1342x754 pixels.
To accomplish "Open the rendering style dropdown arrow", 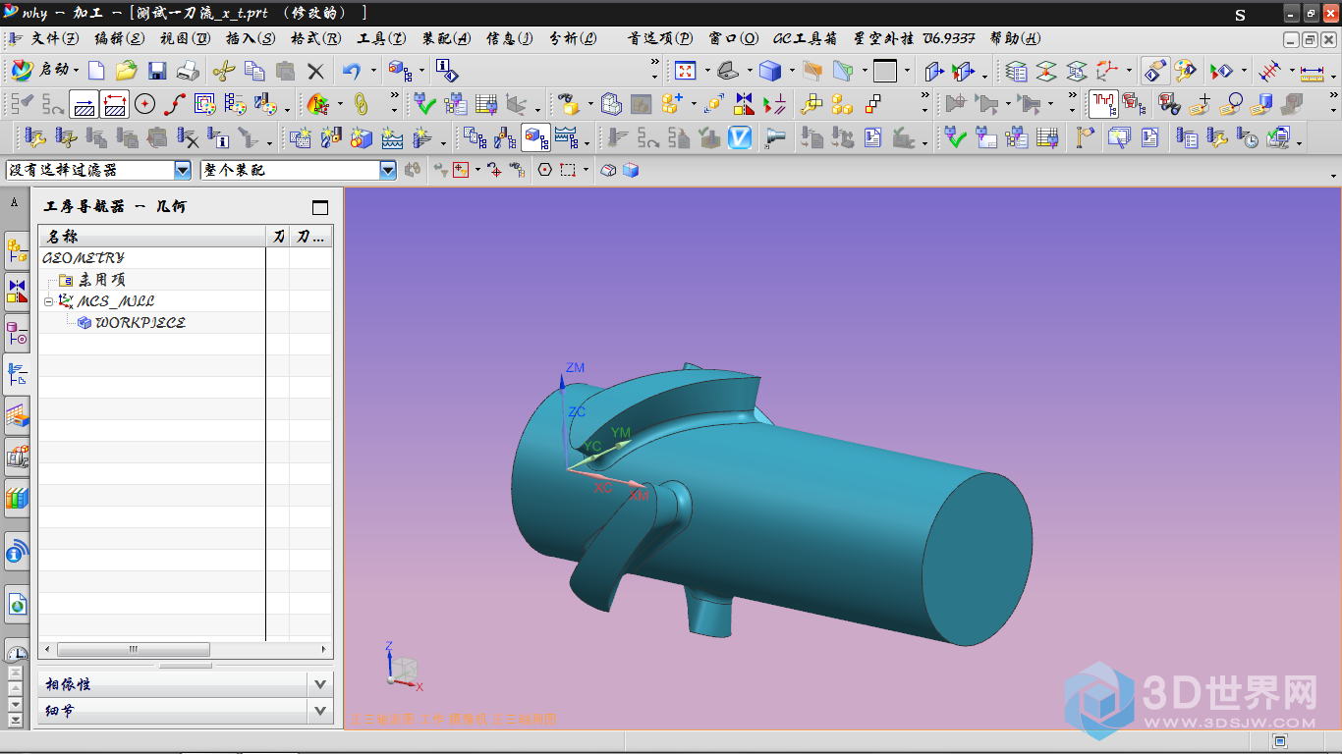I will (790, 71).
